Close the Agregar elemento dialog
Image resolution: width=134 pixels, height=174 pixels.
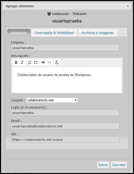tap(128, 6)
